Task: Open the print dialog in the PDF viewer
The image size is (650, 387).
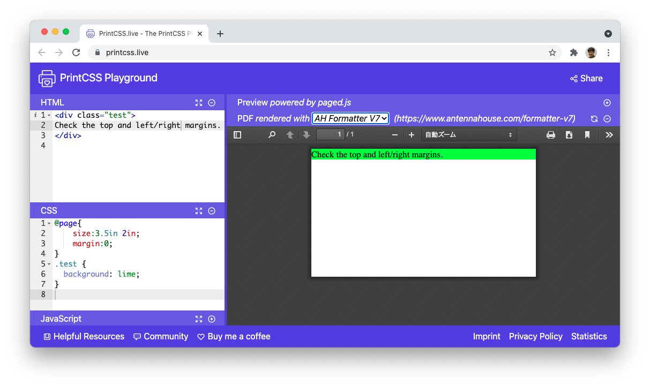Action: [x=551, y=134]
